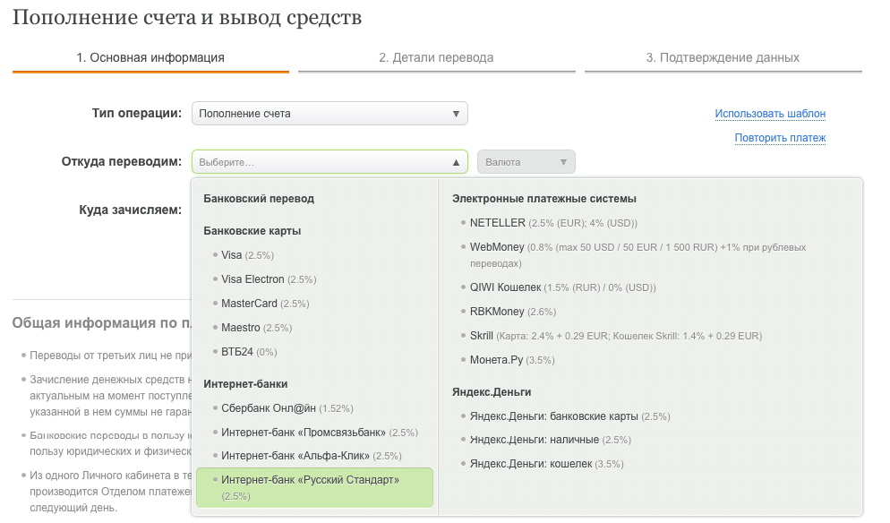Select Яндекс.Деньги: кошелек option
Image resolution: width=890 pixels, height=523 pixels.
tap(530, 464)
